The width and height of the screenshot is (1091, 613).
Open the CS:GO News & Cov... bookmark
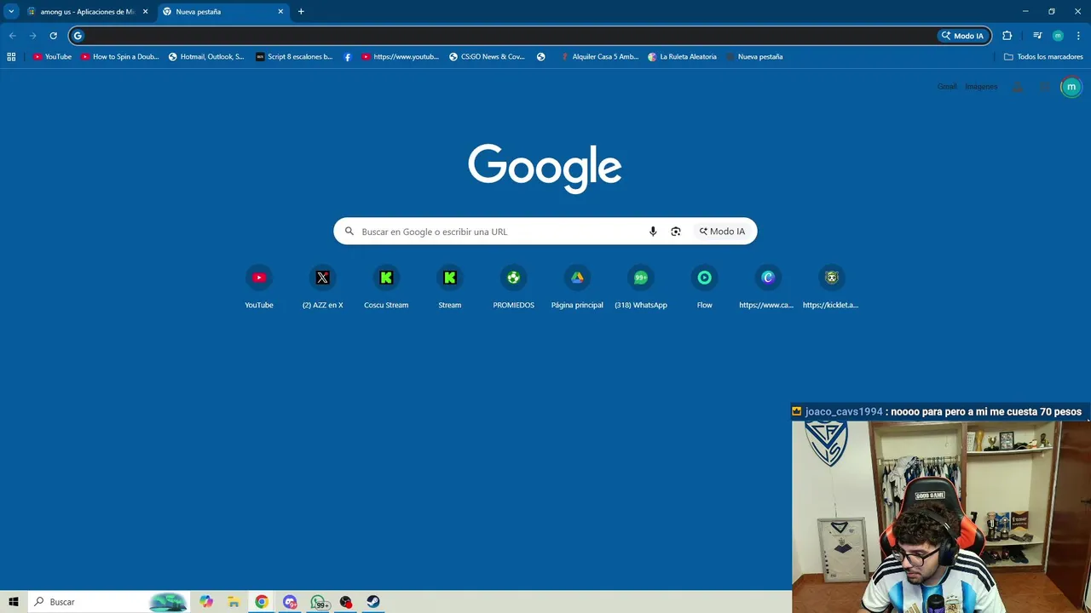click(488, 57)
